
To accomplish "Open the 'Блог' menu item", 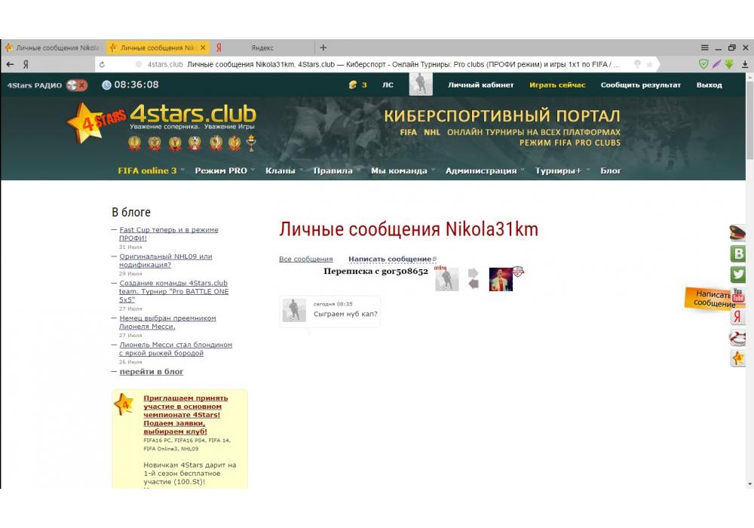I will [x=611, y=170].
